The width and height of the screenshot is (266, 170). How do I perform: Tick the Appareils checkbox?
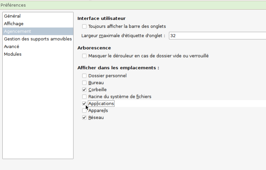point(84,111)
